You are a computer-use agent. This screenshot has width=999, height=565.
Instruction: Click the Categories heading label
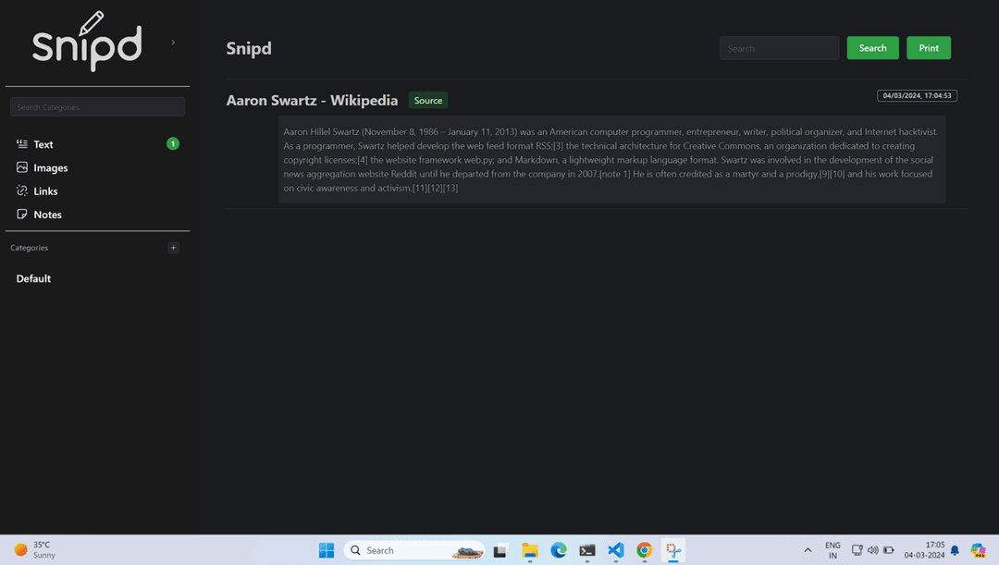coord(30,248)
